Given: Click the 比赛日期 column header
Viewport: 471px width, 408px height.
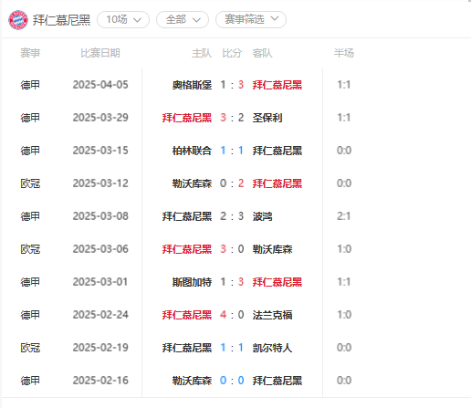Looking at the screenshot, I should click(100, 53).
